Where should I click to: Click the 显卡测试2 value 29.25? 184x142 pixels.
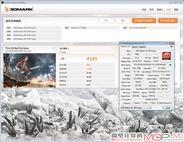coord(89,77)
